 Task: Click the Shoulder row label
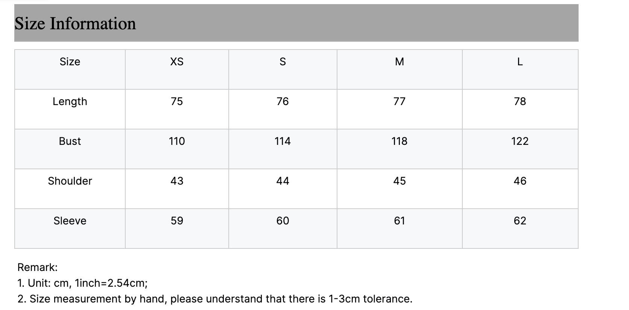[x=70, y=181]
